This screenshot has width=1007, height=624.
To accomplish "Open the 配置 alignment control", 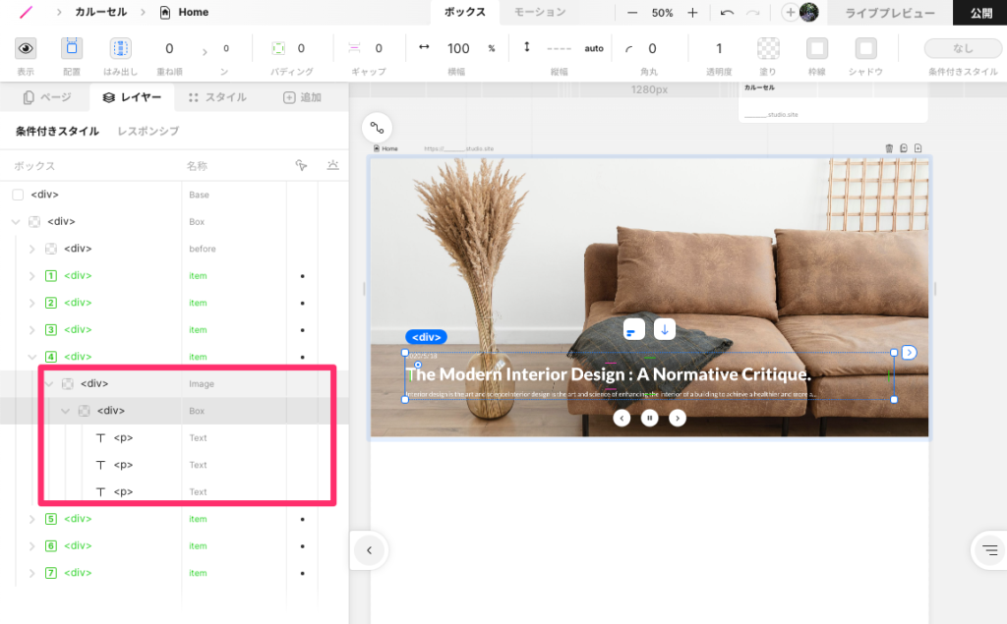I will click(x=71, y=48).
